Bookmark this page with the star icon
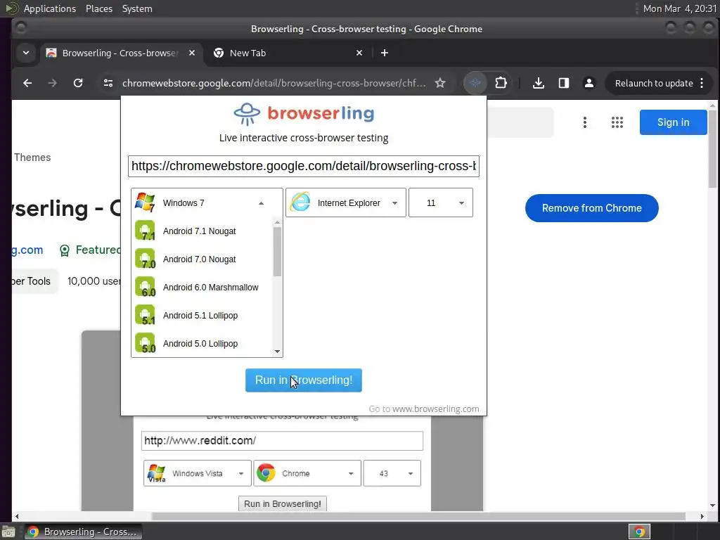The width and height of the screenshot is (720, 540). pos(440,83)
